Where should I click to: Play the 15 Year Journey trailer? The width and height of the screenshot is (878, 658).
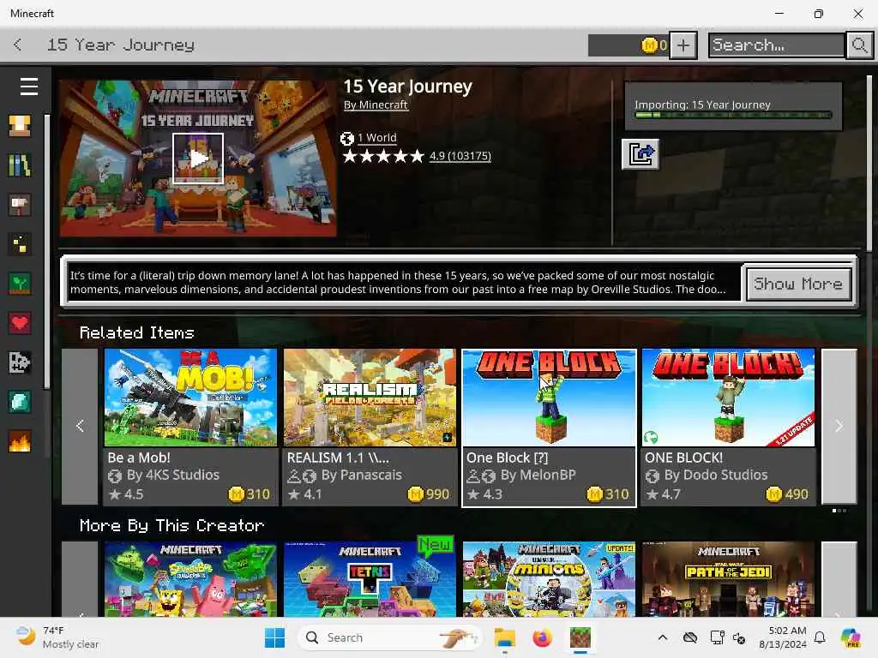198,159
